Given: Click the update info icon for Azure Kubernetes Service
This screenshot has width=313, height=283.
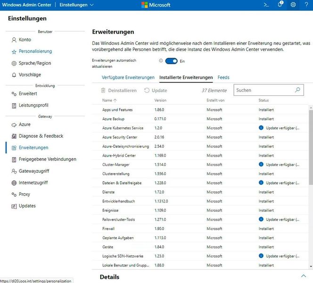Looking at the screenshot, I should point(261,128).
